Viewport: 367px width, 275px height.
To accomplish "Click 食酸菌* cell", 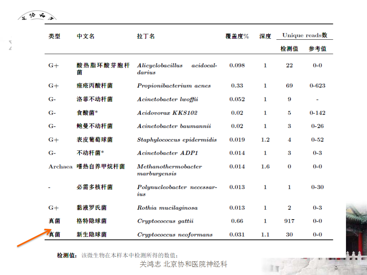I will coord(87,113).
